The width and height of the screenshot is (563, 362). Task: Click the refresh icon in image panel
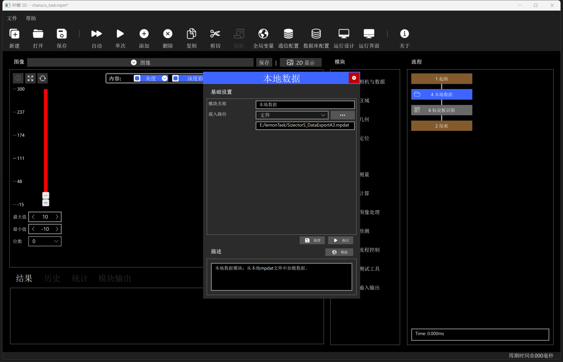43,78
